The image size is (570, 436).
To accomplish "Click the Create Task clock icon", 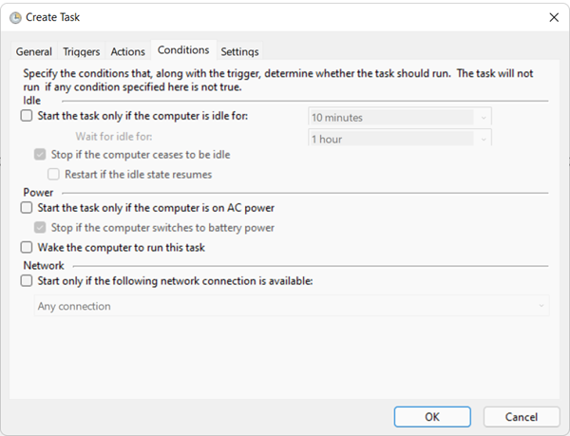I will click(x=15, y=17).
